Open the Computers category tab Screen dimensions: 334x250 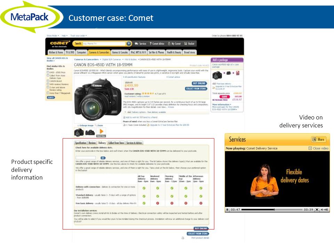(x=81, y=52)
